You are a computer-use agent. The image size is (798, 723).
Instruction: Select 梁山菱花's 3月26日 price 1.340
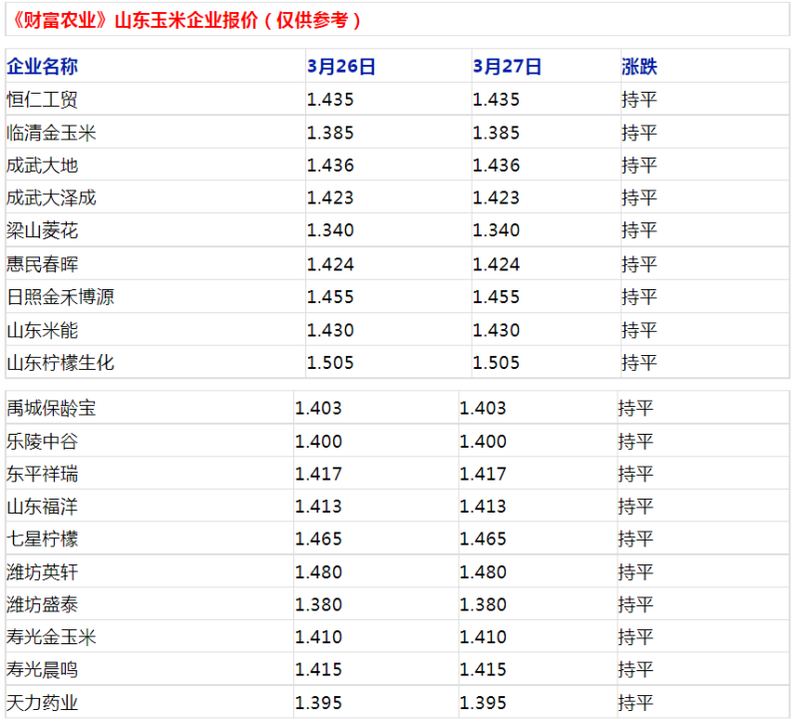pyautogui.click(x=330, y=230)
